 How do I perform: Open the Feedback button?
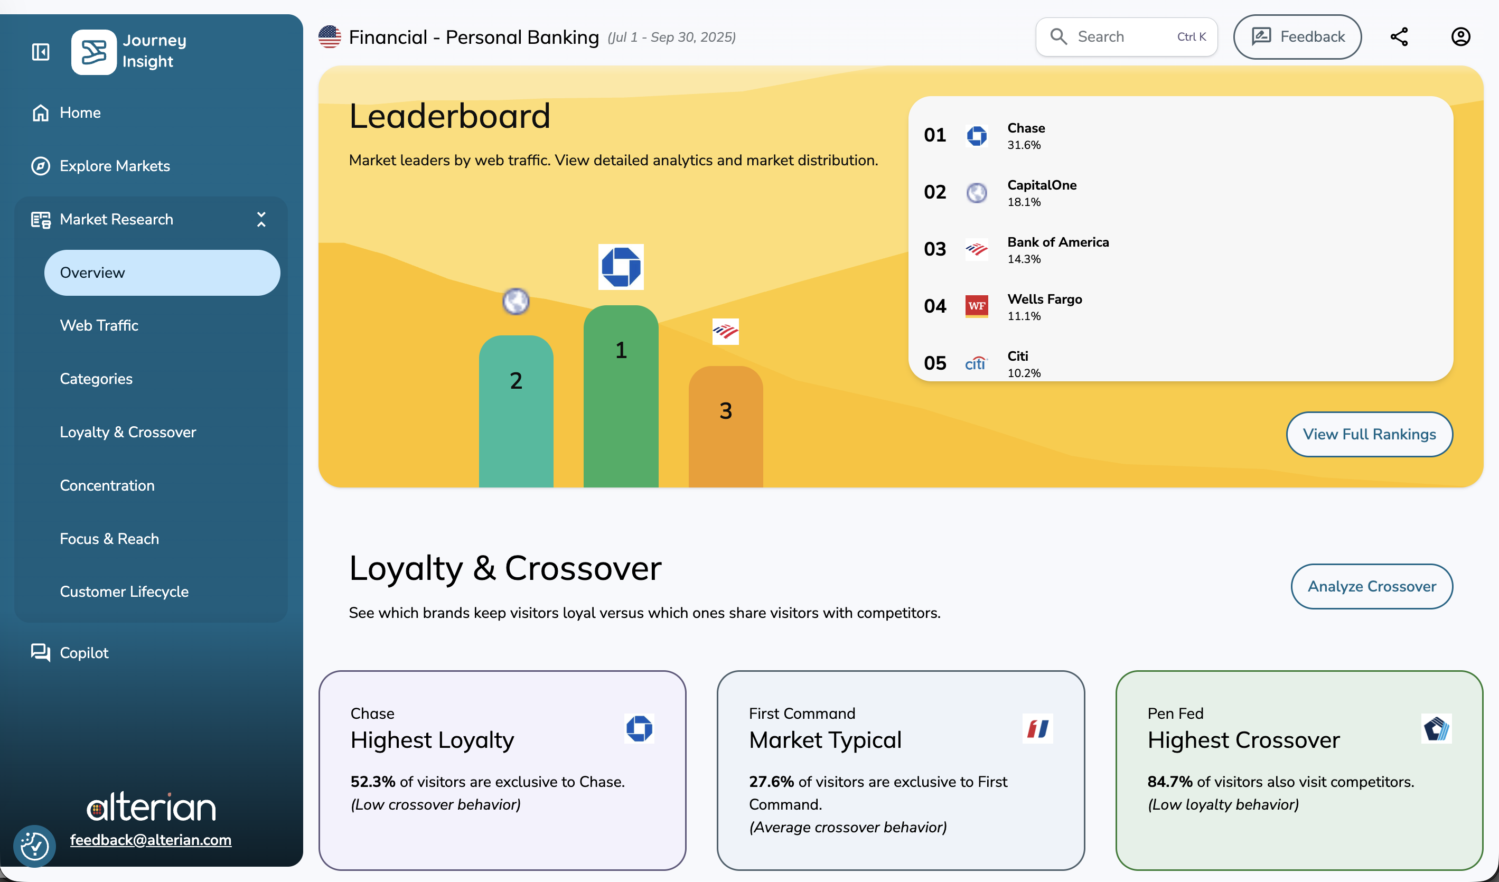[x=1297, y=37]
